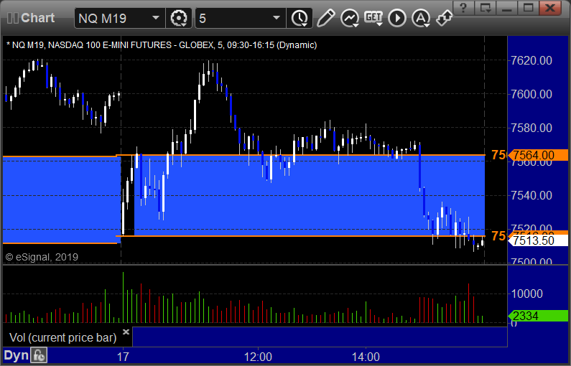Click the detach window button
Image resolution: width=571 pixels, height=366 pixels.
click(x=486, y=8)
